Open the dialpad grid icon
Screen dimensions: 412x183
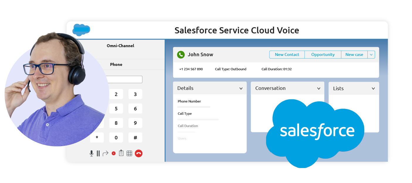[129, 153]
